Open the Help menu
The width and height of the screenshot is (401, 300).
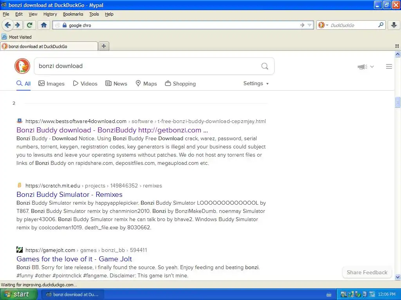click(109, 14)
